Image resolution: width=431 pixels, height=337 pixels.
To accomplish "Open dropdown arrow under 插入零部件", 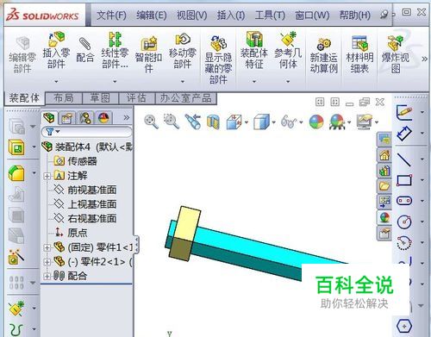I will click(56, 82).
